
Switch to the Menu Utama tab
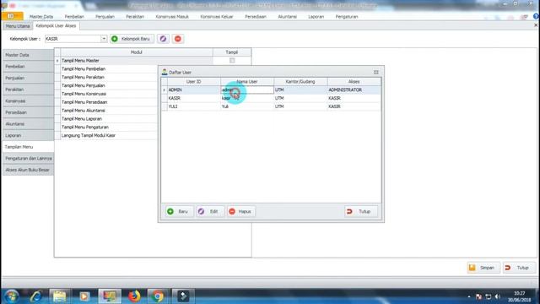[18, 26]
